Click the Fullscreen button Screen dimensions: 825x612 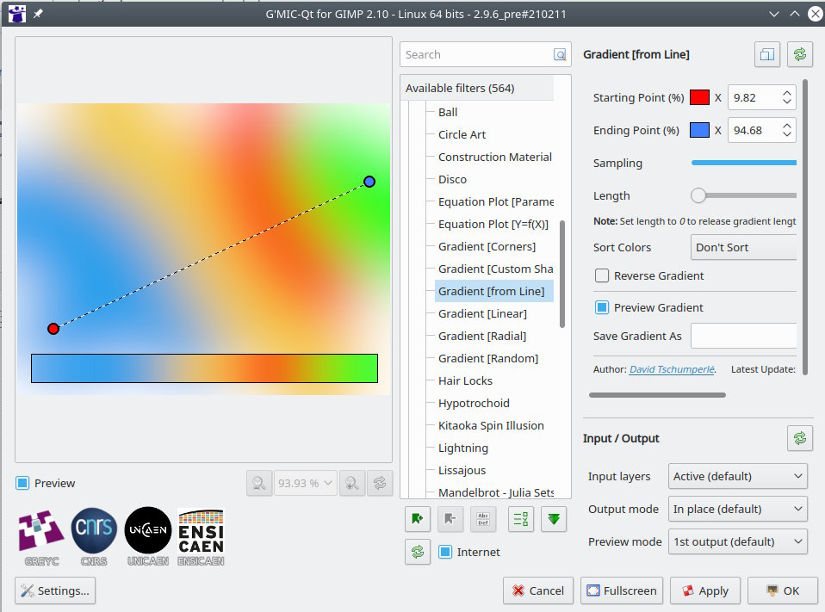click(x=622, y=590)
